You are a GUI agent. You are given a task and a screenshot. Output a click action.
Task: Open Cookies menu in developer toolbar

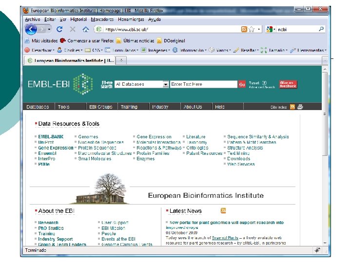[x=70, y=50]
